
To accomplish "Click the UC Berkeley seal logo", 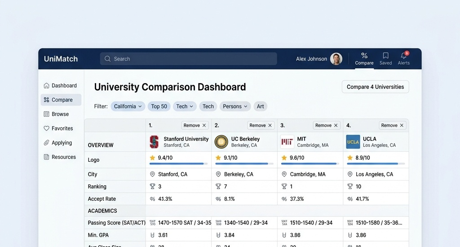I will [221, 141].
